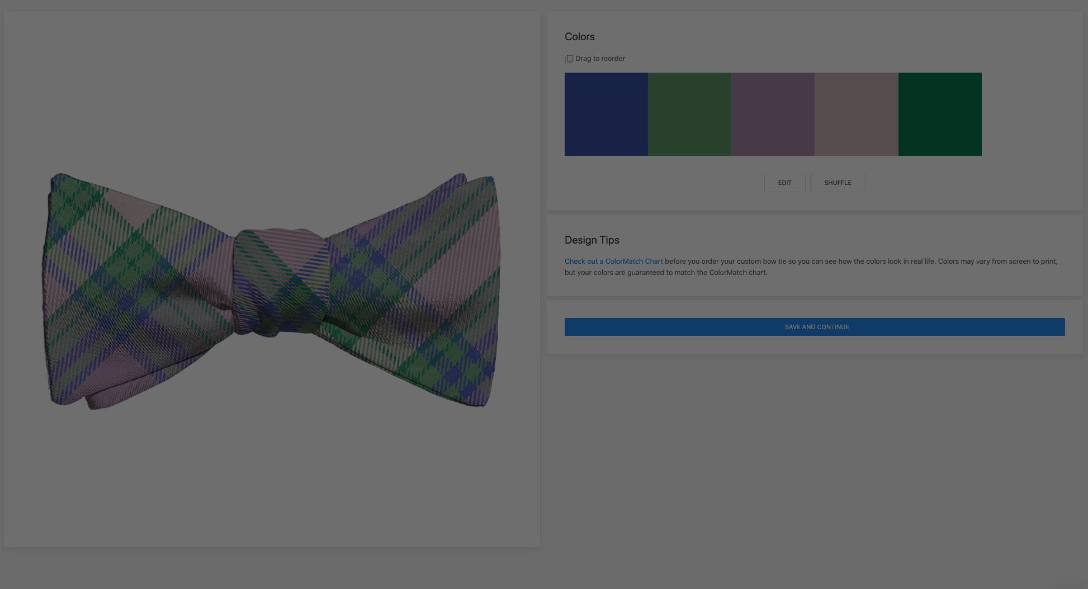Select the medium green color swatch
1088x589 pixels.
coord(689,114)
